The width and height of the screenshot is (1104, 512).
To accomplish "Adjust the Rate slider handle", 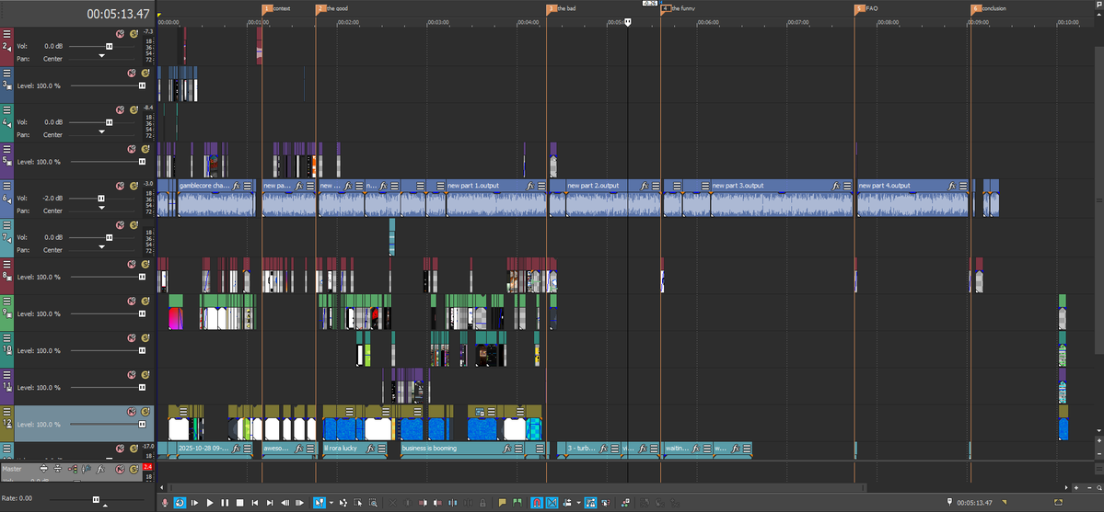I will coord(97,499).
